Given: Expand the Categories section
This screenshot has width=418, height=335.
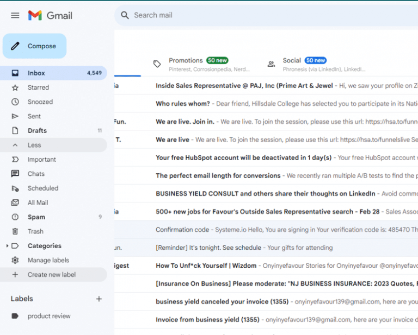Looking at the screenshot, I should click(7, 246).
